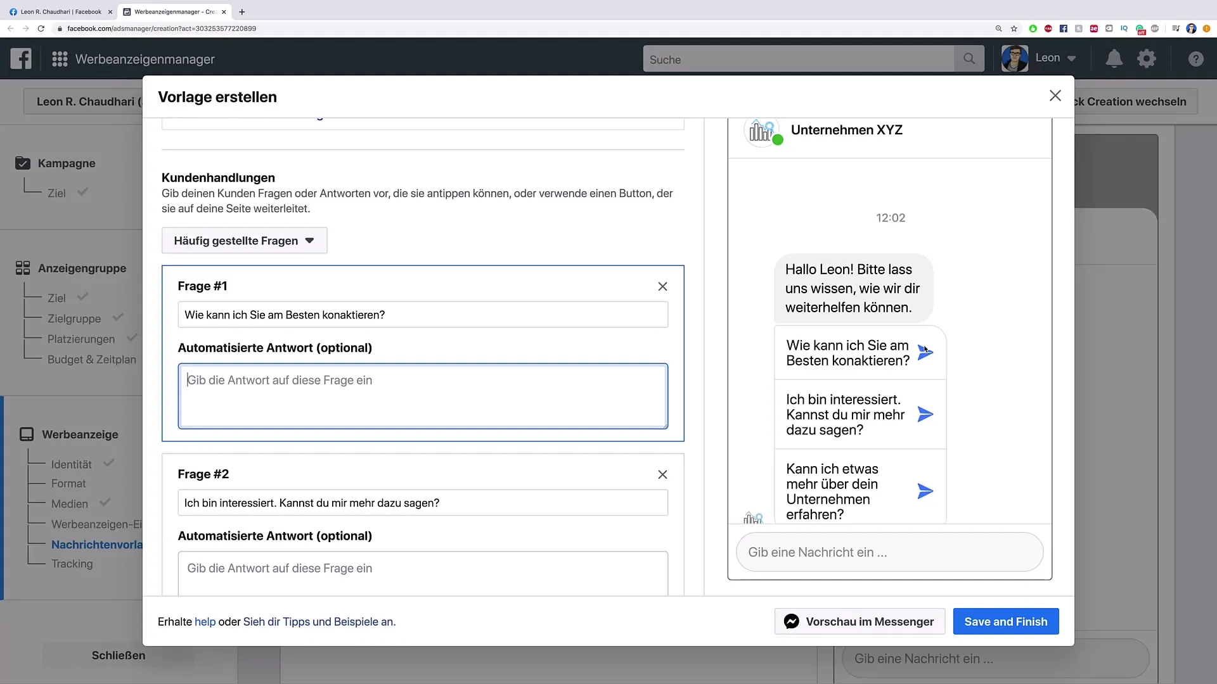The image size is (1217, 684).
Task: Open the apps grid menu icon
Action: coord(60,59)
